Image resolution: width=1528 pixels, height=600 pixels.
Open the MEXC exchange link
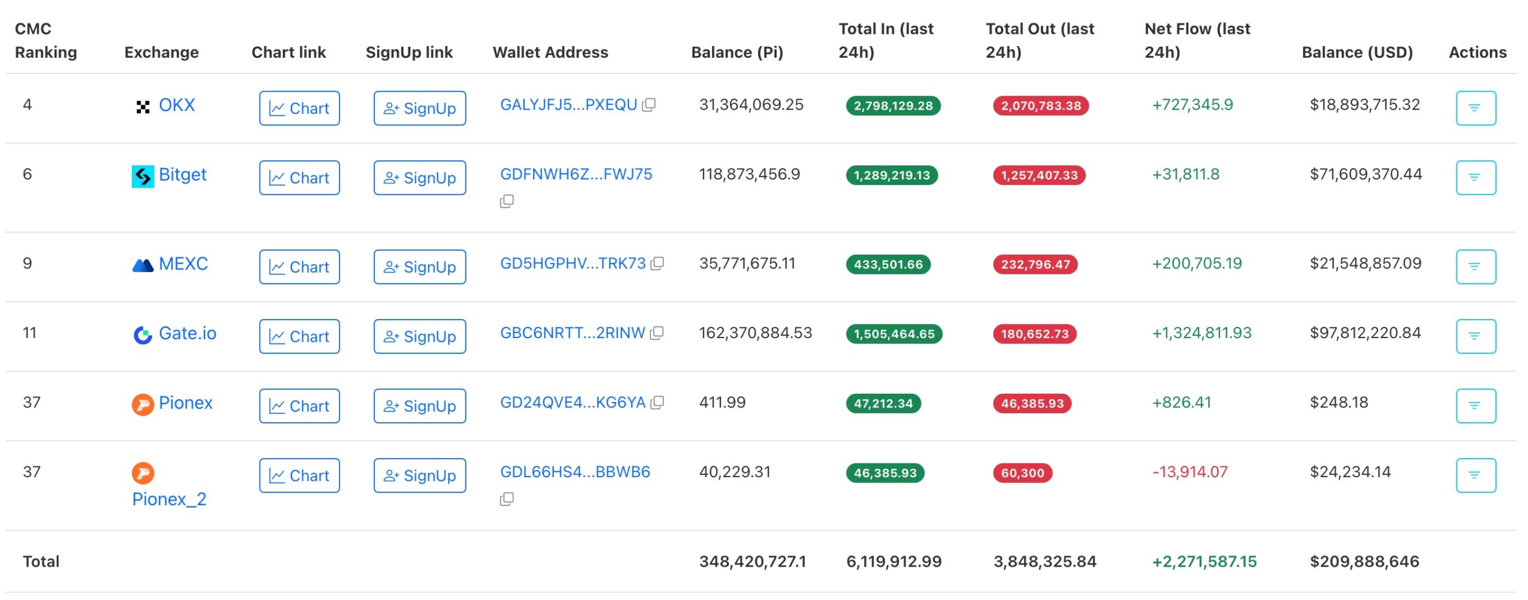click(183, 264)
